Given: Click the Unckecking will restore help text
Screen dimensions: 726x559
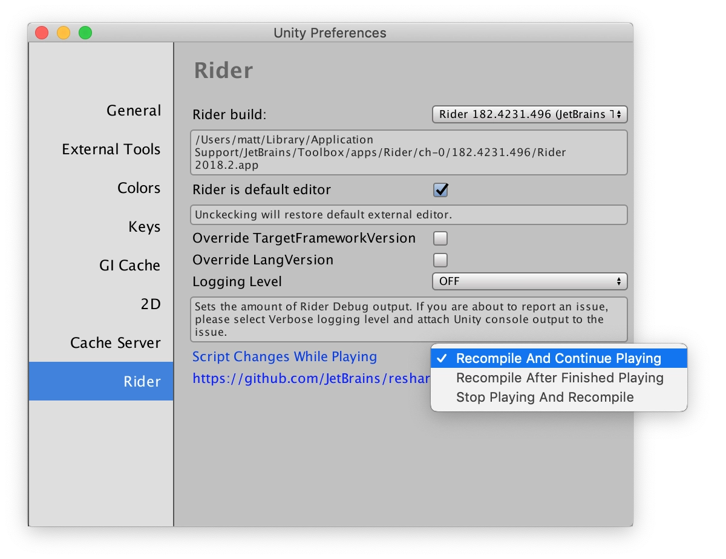Looking at the screenshot, I should pyautogui.click(x=409, y=215).
